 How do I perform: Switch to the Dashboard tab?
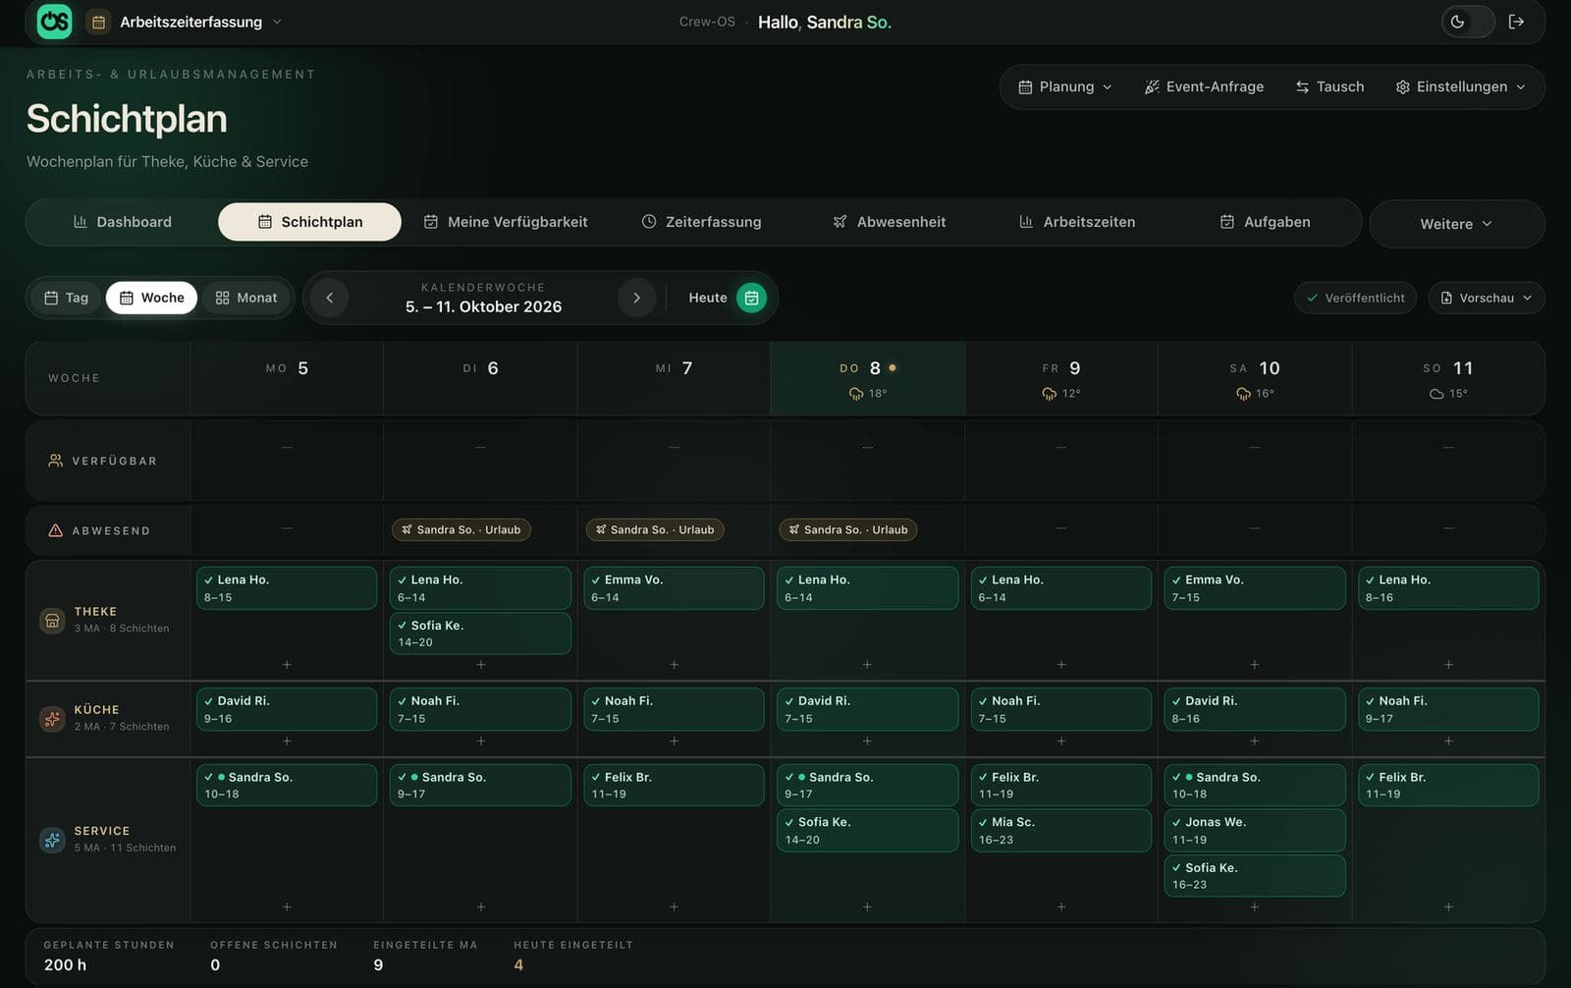tap(123, 222)
